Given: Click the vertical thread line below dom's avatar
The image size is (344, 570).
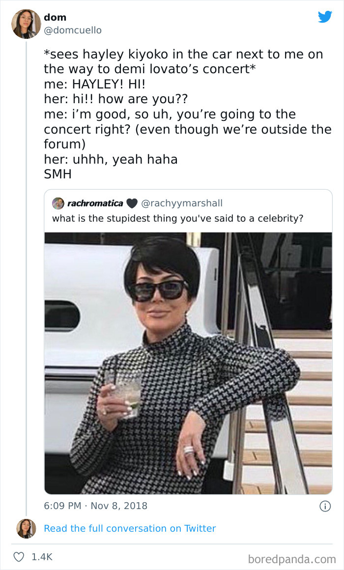Looking at the screenshot, I should pyautogui.click(x=26, y=275).
